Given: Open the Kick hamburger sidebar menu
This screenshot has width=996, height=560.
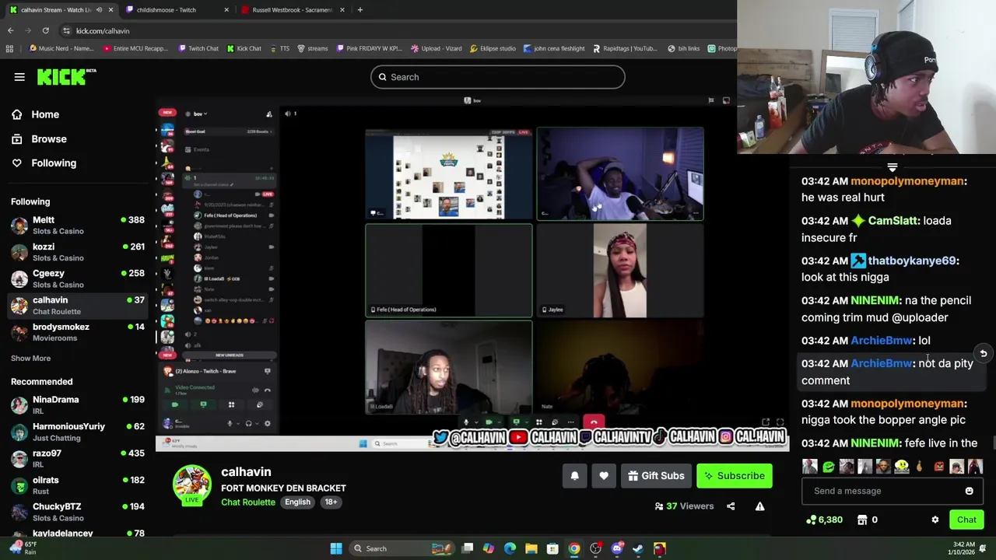Looking at the screenshot, I should pyautogui.click(x=19, y=77).
